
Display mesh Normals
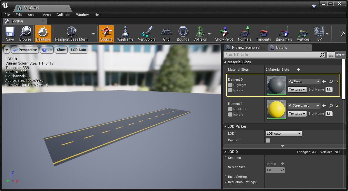[x=244, y=34]
